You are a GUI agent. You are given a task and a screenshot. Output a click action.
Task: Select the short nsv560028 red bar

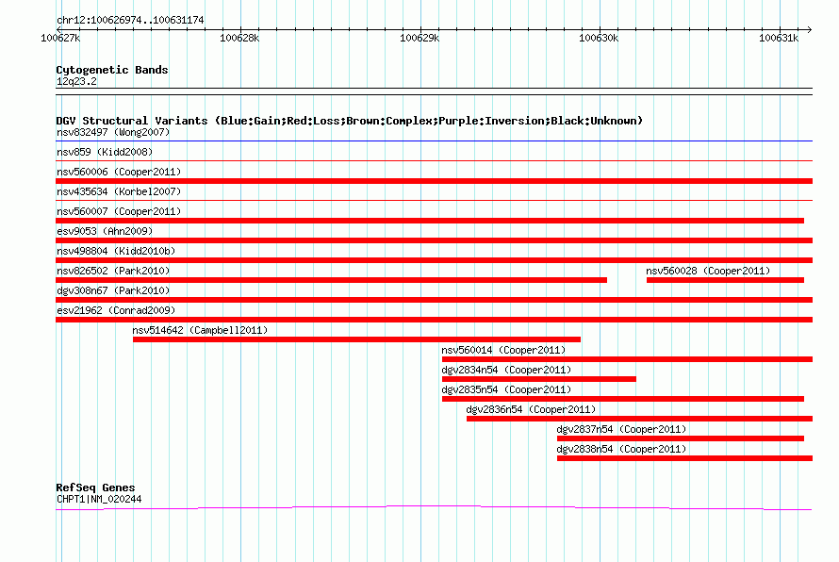tap(725, 280)
